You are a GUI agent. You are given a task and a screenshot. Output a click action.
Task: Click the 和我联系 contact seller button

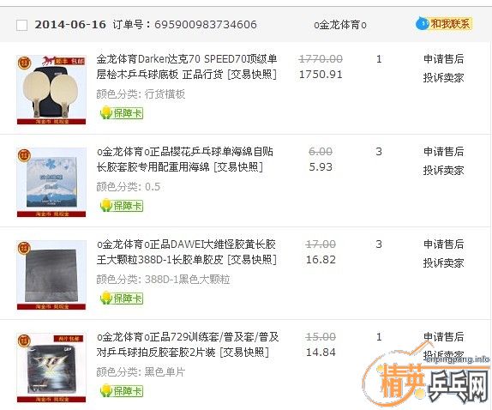tap(450, 23)
